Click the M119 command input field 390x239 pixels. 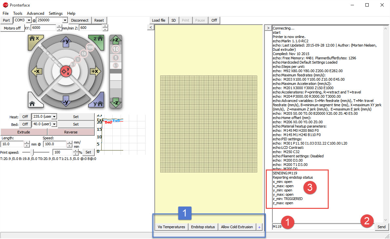(x=323, y=227)
